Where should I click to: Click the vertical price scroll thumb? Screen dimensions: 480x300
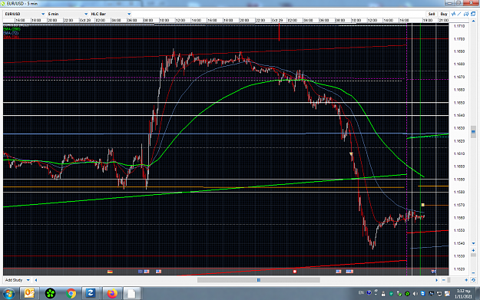pyautogui.click(x=473, y=132)
